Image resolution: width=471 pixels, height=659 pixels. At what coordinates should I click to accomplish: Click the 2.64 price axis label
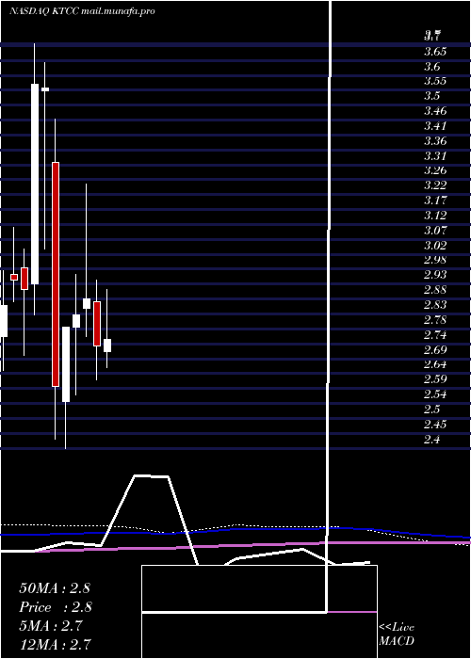click(x=435, y=364)
